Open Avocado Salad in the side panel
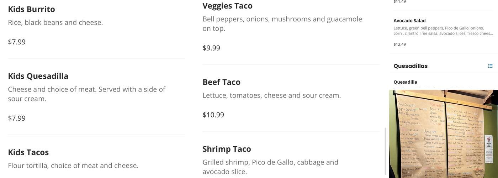 click(409, 21)
